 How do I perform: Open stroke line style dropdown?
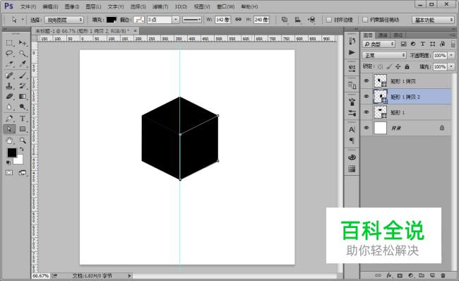pos(192,20)
